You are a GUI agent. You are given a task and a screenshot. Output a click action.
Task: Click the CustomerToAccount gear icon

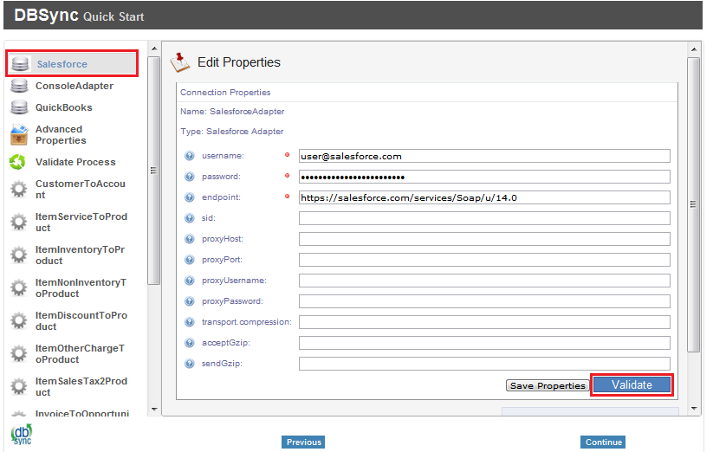(18, 190)
